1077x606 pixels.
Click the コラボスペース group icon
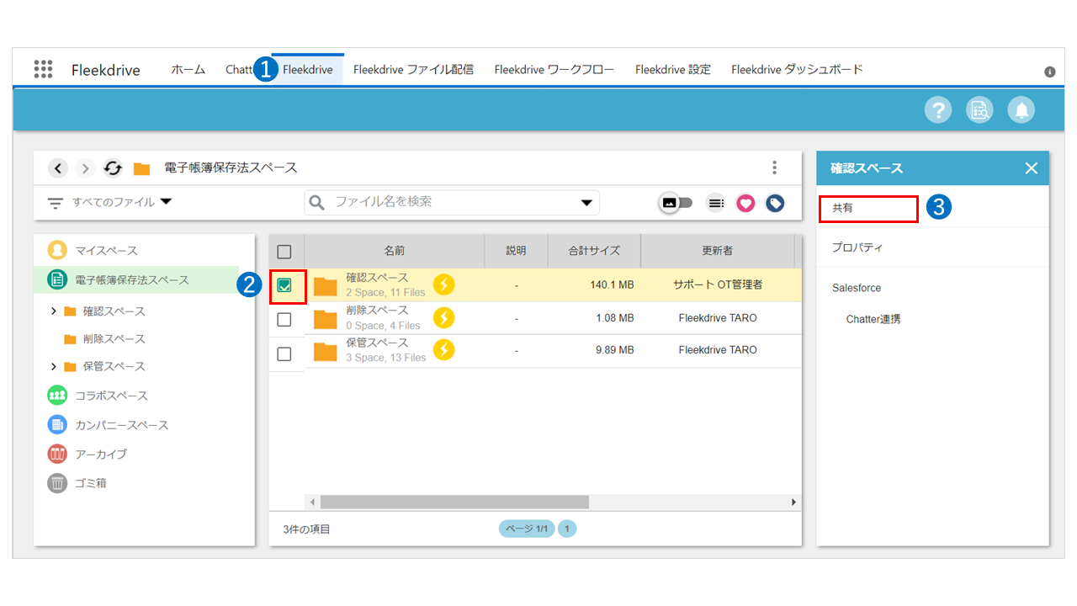tap(57, 396)
